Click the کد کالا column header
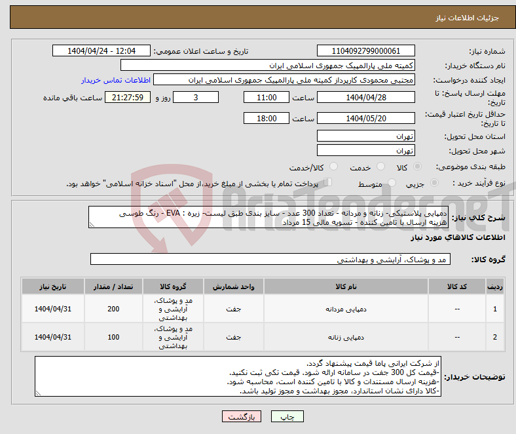 click(x=457, y=286)
